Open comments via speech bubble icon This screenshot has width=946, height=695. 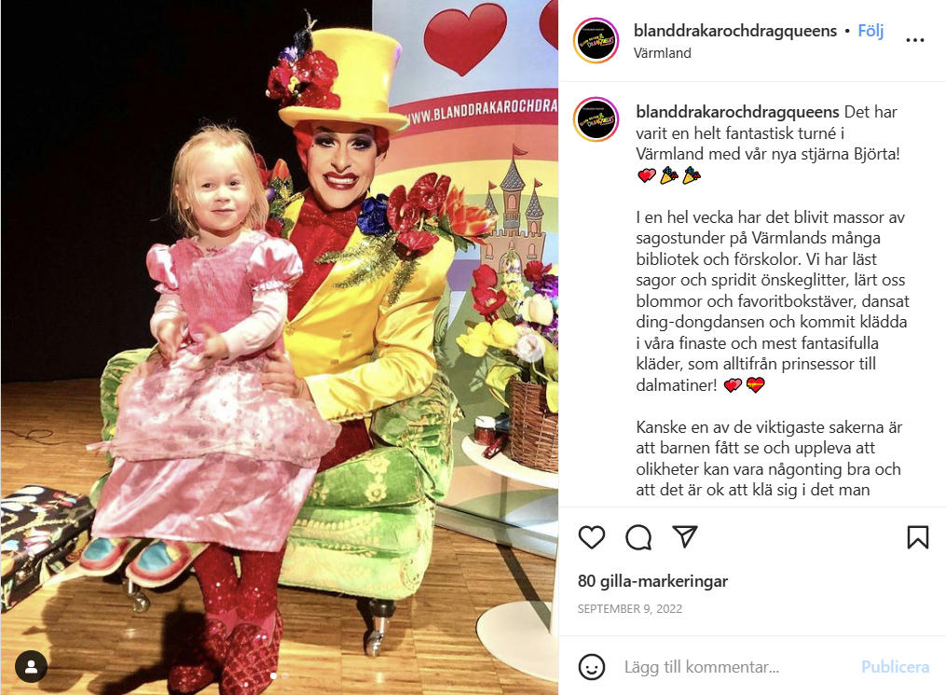(638, 536)
